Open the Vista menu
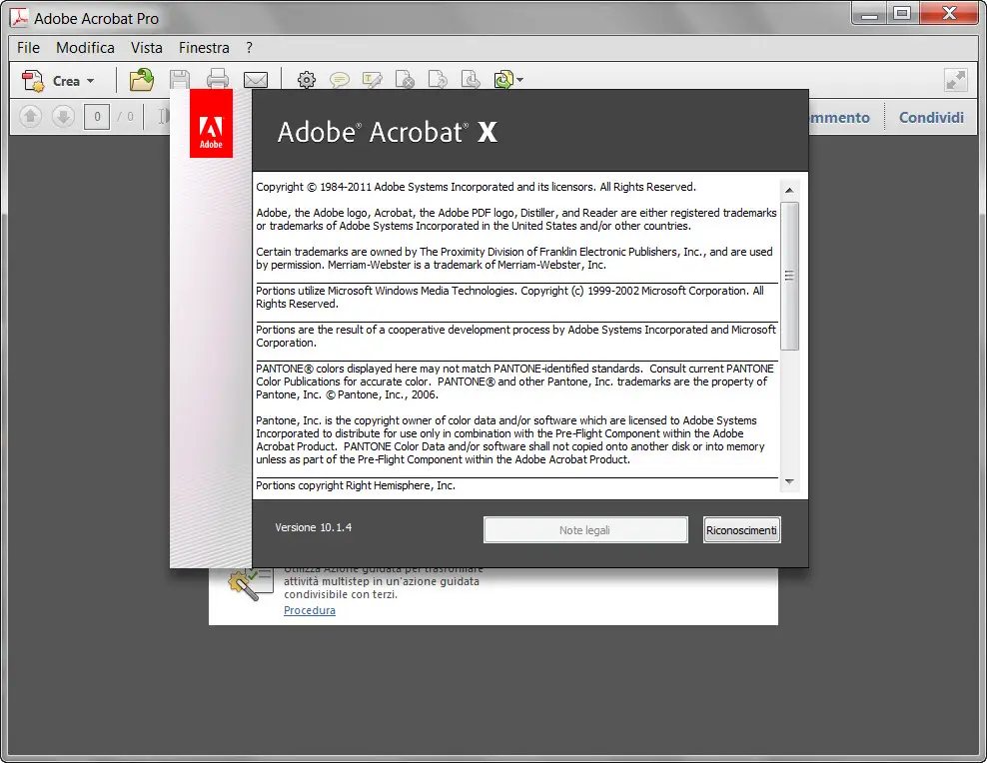987x763 pixels. pos(147,48)
